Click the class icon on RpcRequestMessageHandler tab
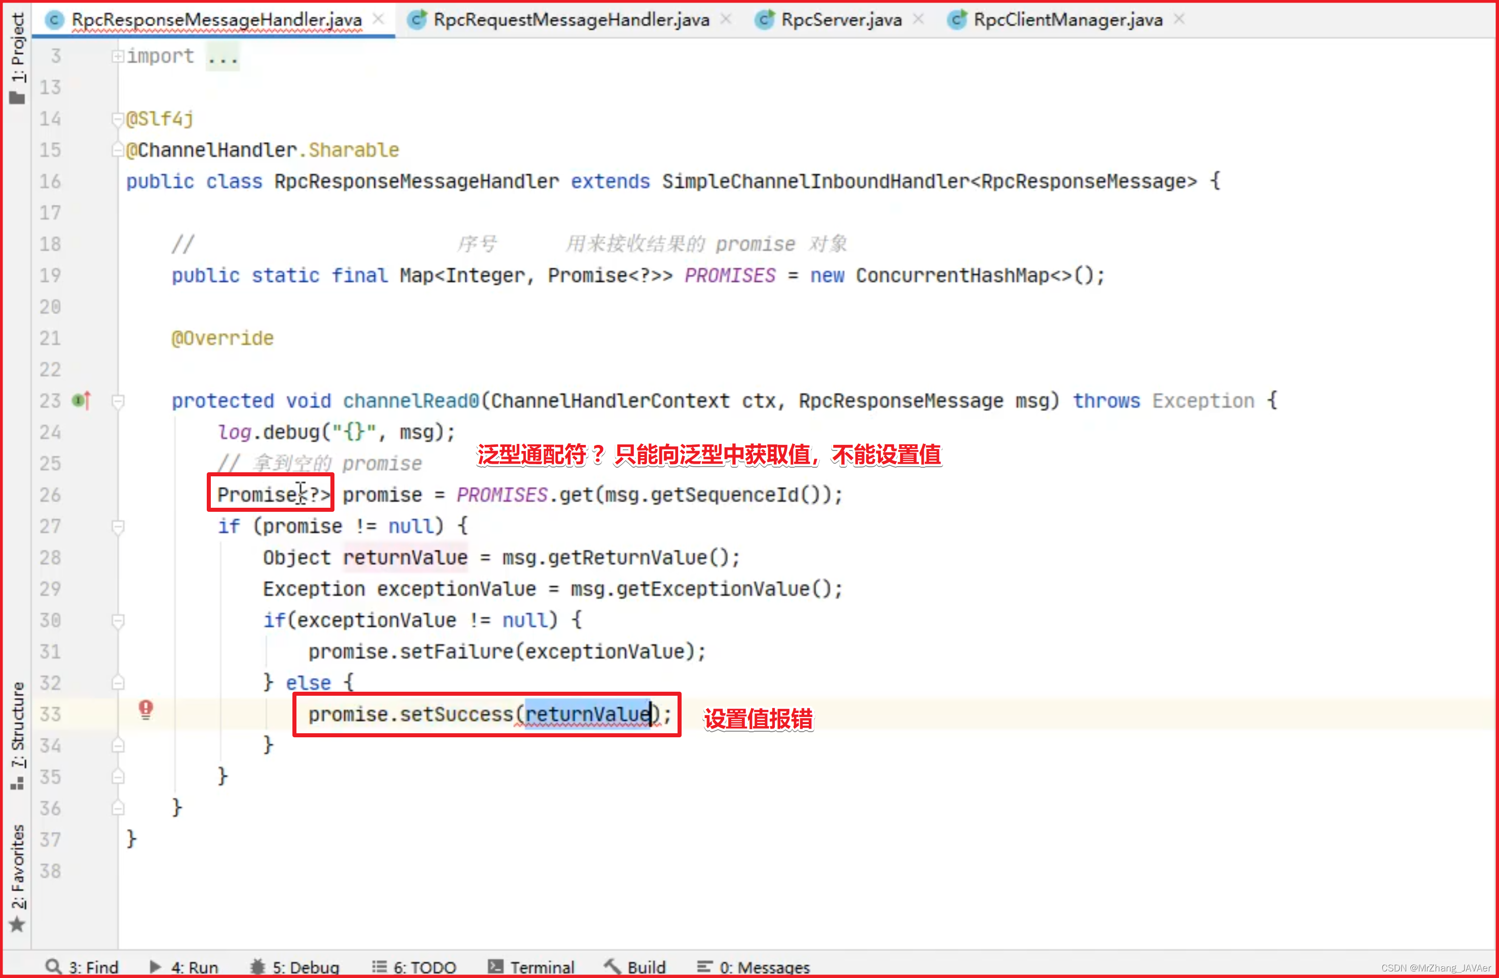Image resolution: width=1499 pixels, height=978 pixels. [x=417, y=20]
